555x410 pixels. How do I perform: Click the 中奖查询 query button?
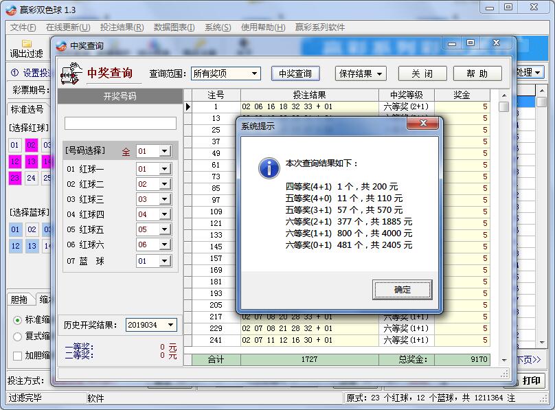(295, 73)
